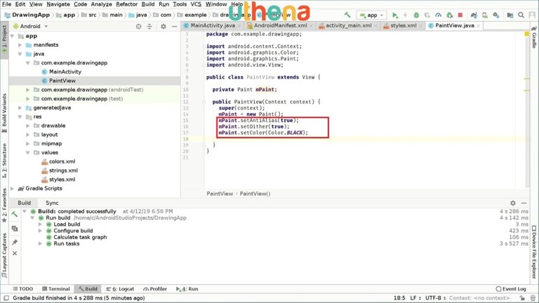This screenshot has height=303, width=539.
Task: Click the pin icon in Build panel
Action: pos(14,241)
